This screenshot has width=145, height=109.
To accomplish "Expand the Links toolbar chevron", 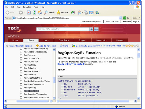I will coord(139,17).
